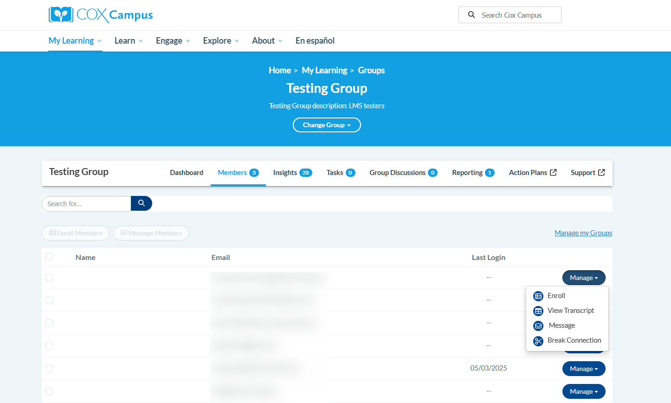Click the Tasks count badge 0
This screenshot has width=671, height=403.
(350, 173)
